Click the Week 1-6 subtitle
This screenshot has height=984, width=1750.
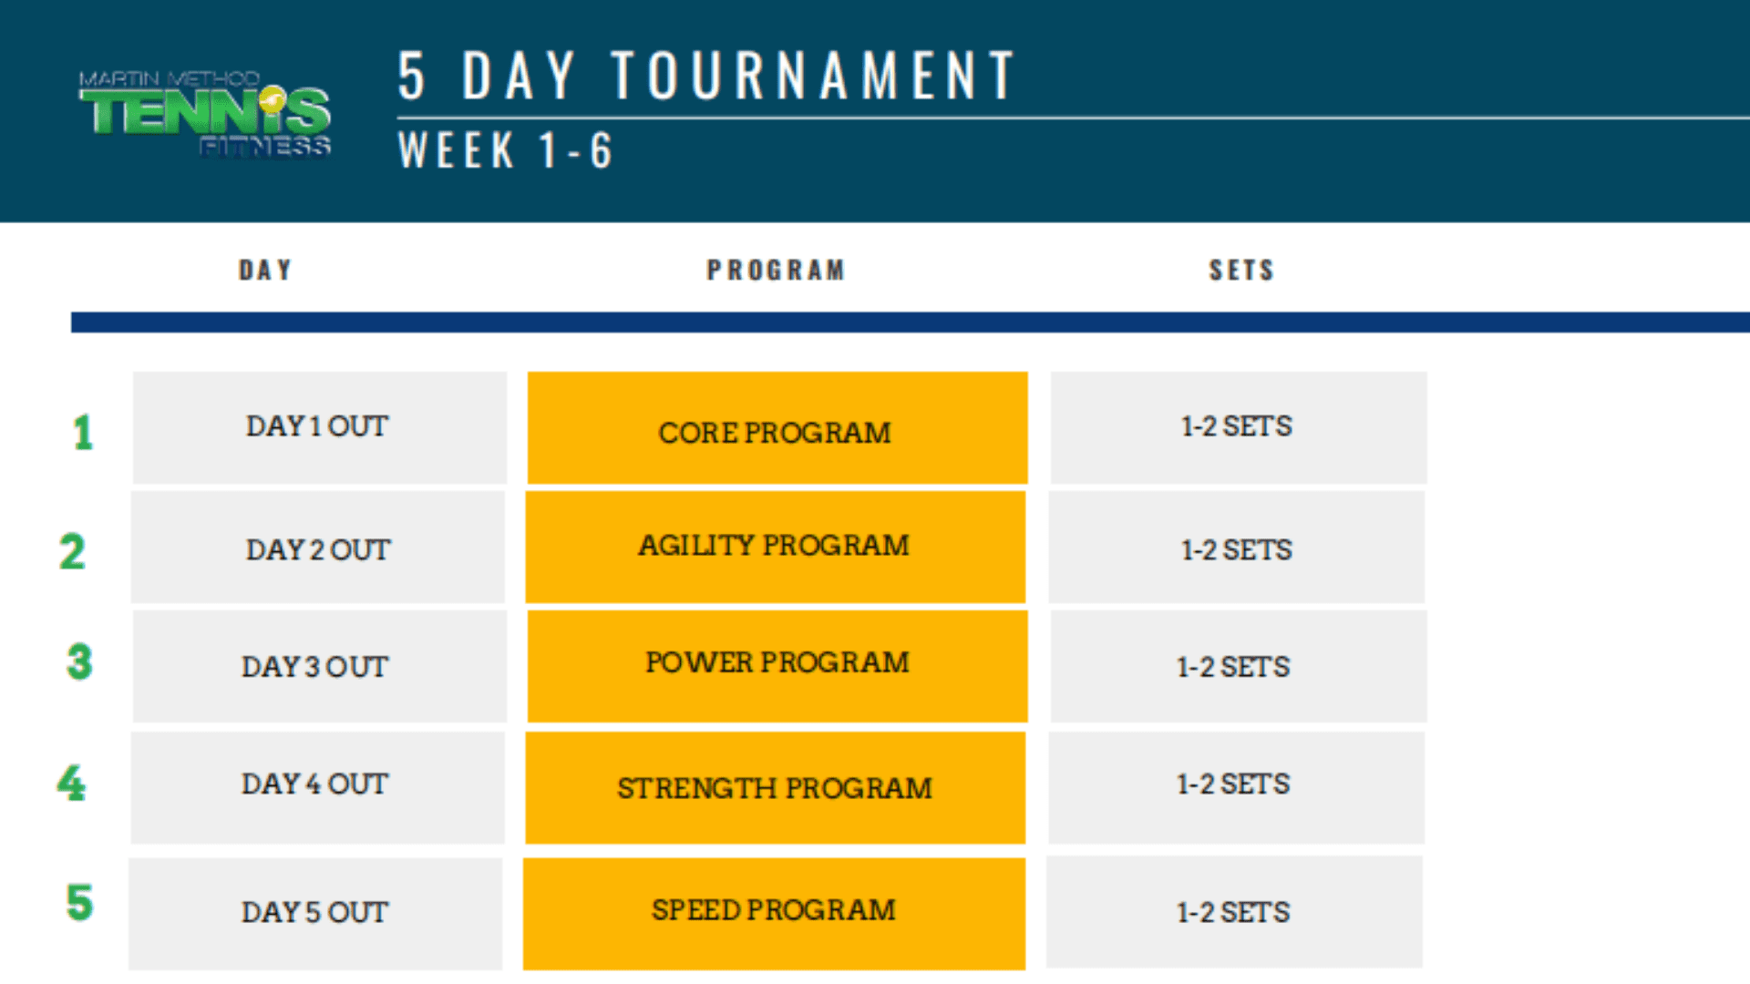(505, 150)
